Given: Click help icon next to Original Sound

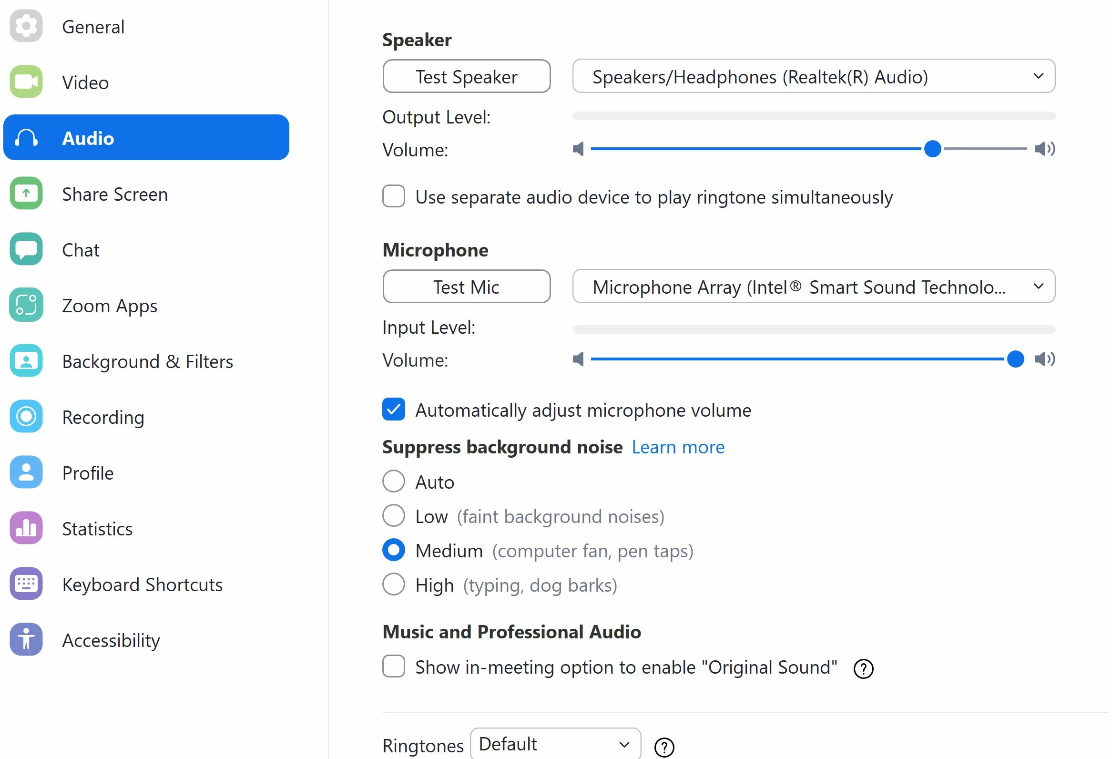Looking at the screenshot, I should [864, 669].
